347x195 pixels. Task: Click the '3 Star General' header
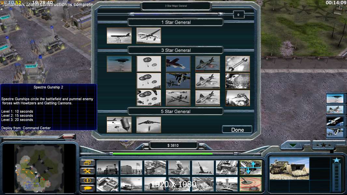coord(176,50)
